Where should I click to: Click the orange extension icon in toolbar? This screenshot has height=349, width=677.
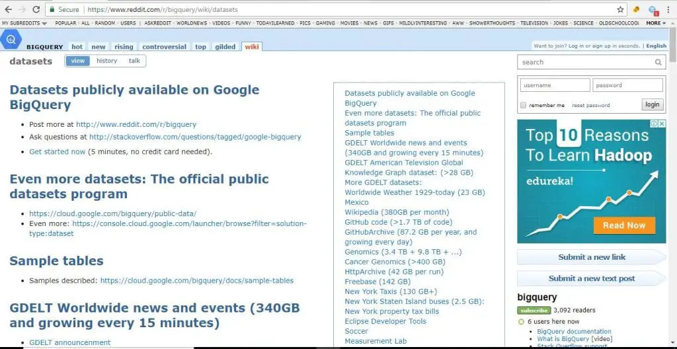pyautogui.click(x=636, y=9)
